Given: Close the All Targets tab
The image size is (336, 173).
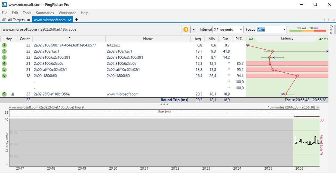Looking at the screenshot, I should click(x=29, y=20).
